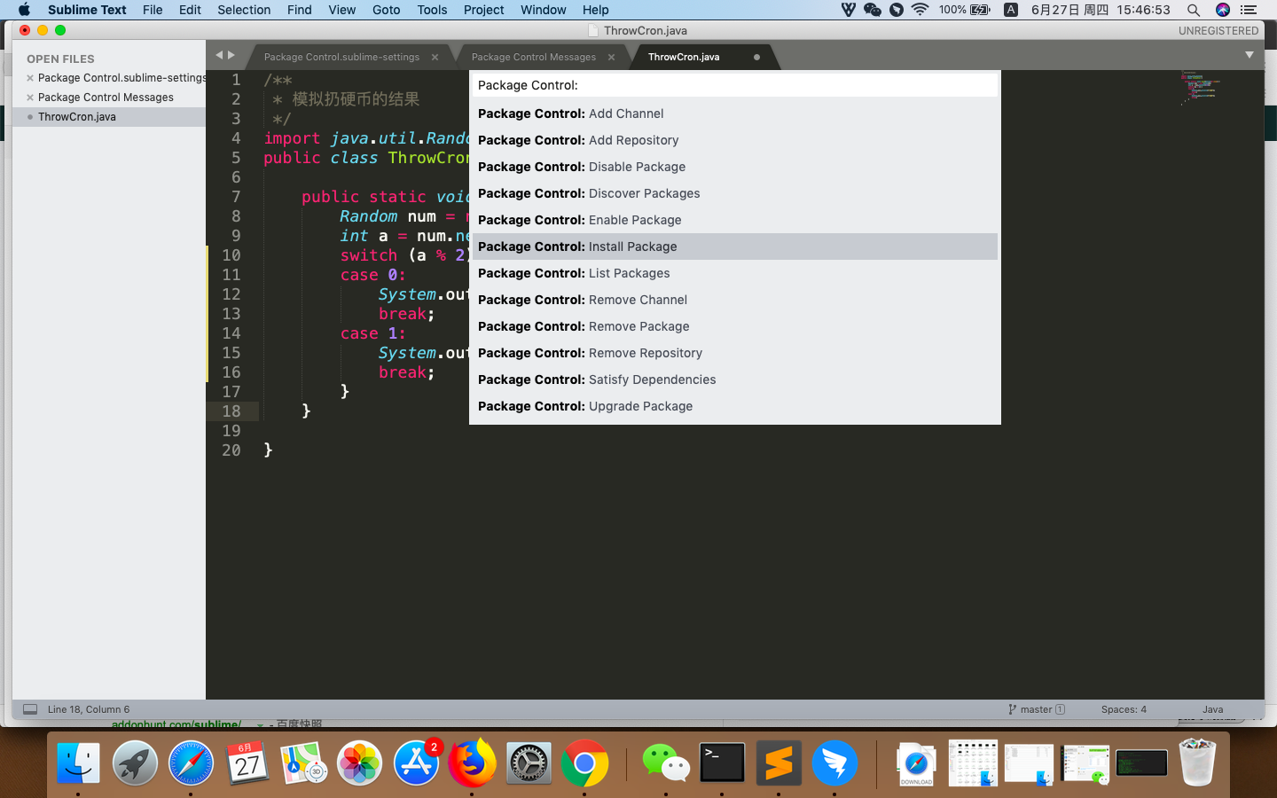Screen dimensions: 1277x798
Task: Click WeChat icon in menu bar
Action: (873, 10)
